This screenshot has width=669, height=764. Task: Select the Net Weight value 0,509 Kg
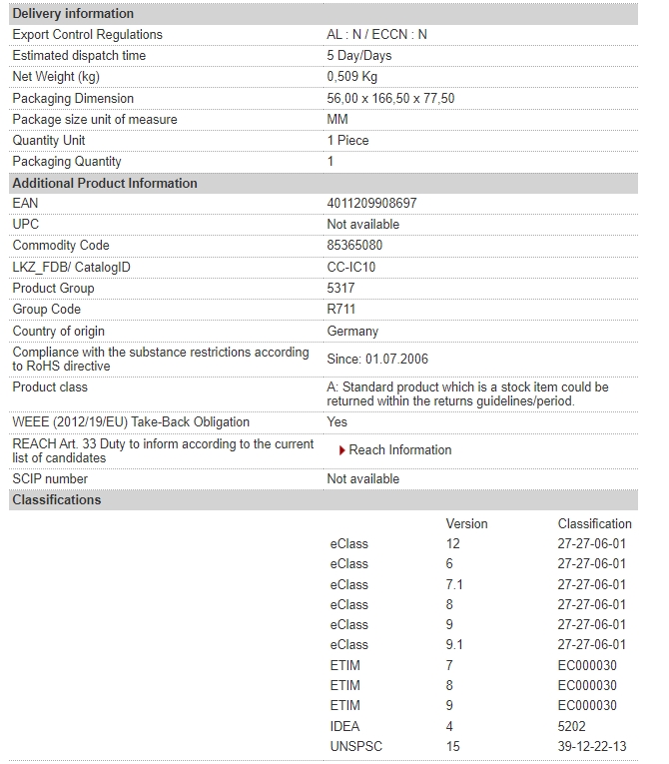click(351, 77)
